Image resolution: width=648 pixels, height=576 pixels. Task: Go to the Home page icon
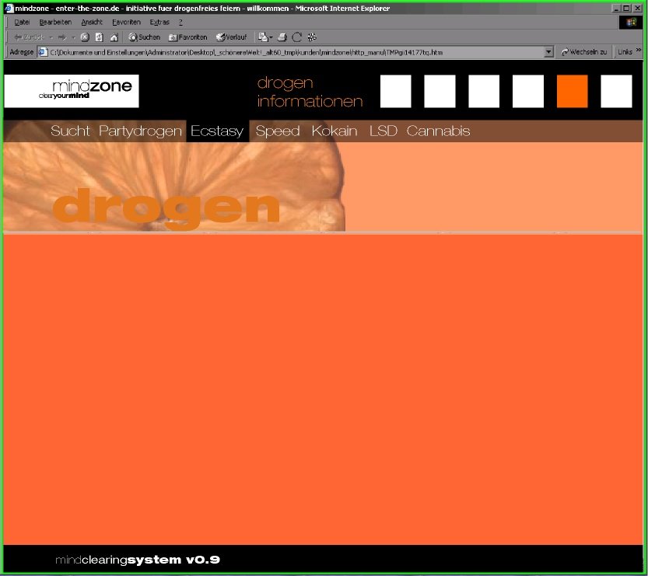click(114, 37)
